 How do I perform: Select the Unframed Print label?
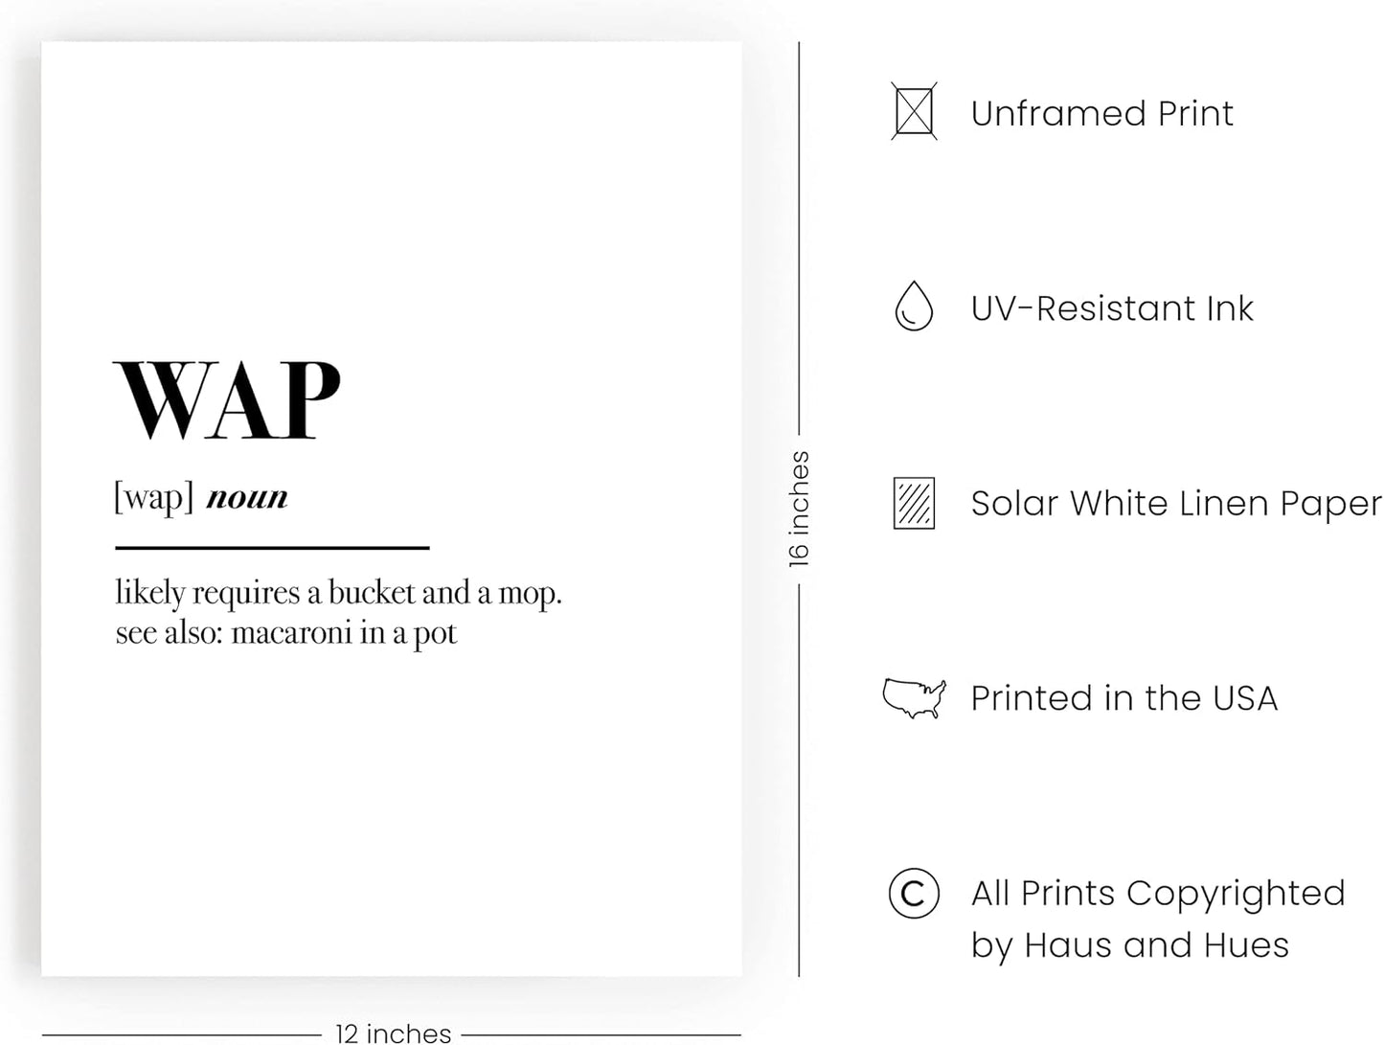pos(1101,113)
